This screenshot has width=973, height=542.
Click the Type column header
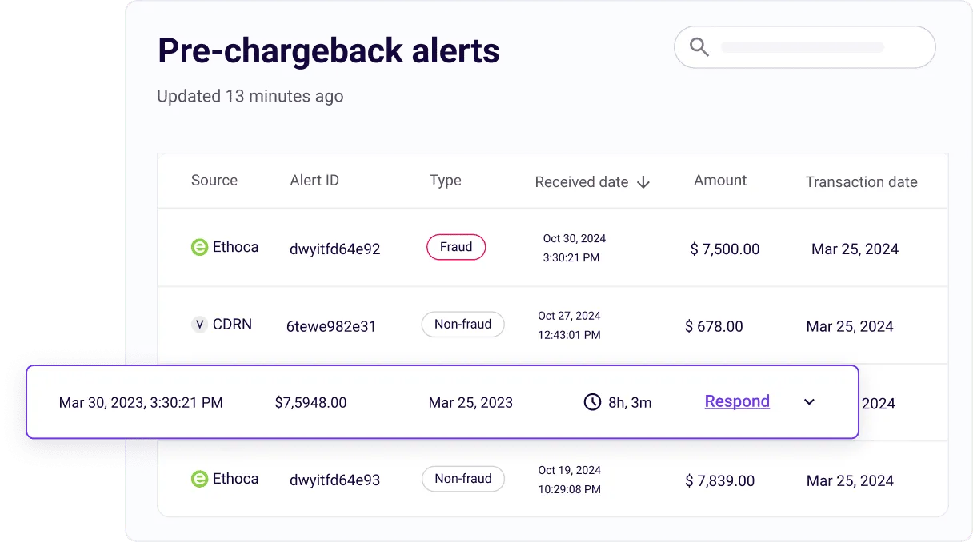[445, 181]
